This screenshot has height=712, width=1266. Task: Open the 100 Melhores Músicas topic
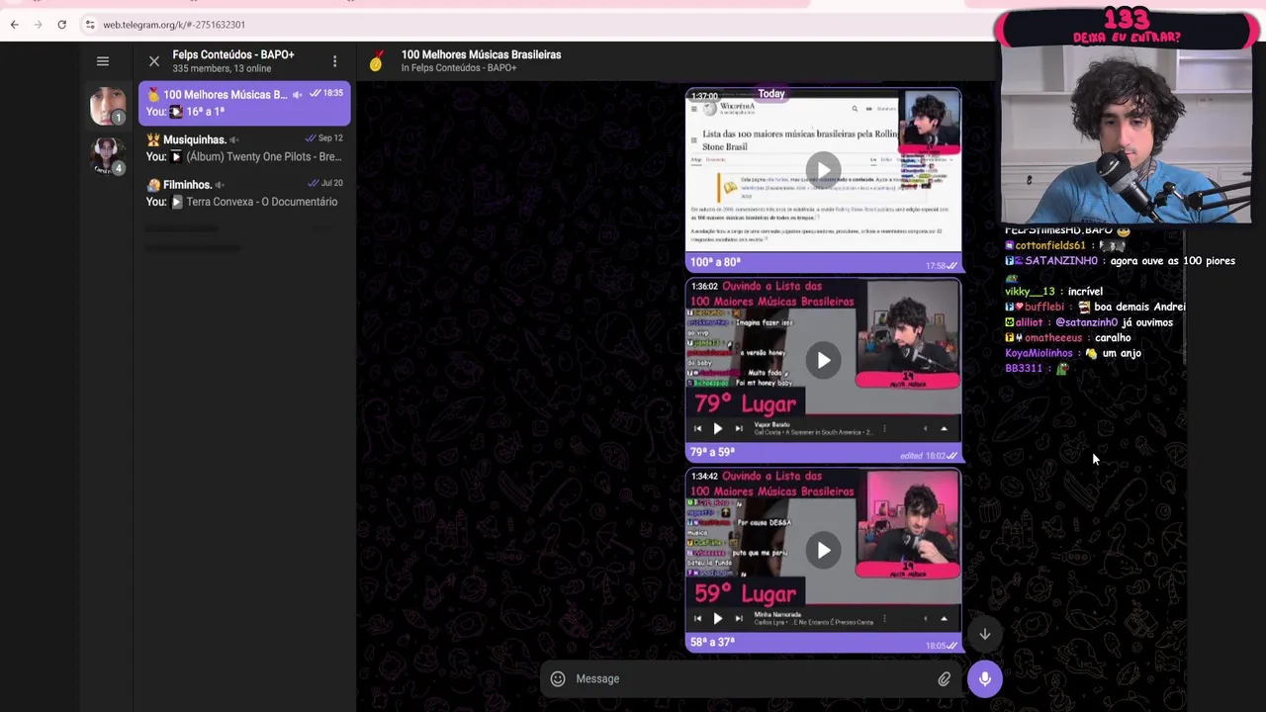coord(244,103)
